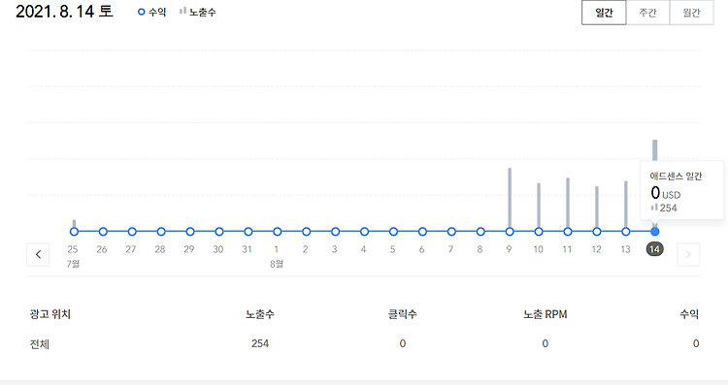728x385 pixels.
Task: Click the 254 value in 전체 row
Action: 260,343
